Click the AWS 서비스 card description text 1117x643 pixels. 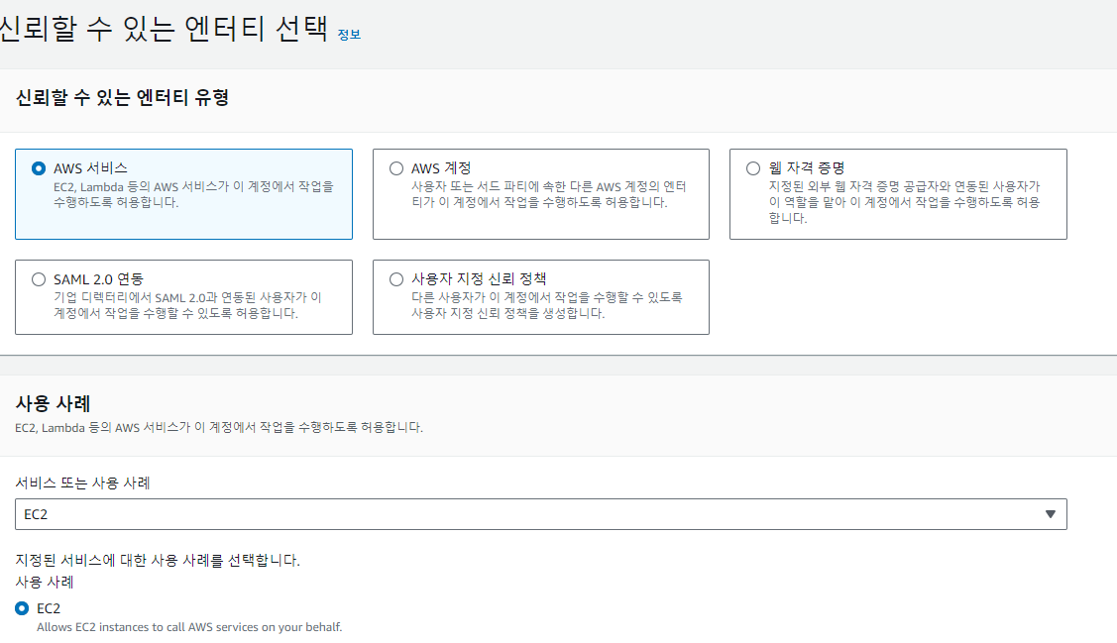pos(194,194)
